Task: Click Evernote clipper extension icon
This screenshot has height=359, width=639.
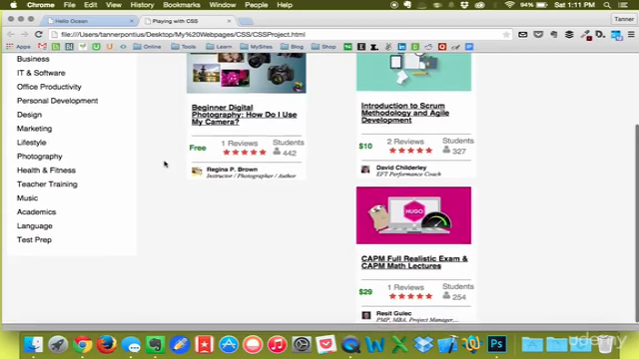Action: click(x=554, y=35)
